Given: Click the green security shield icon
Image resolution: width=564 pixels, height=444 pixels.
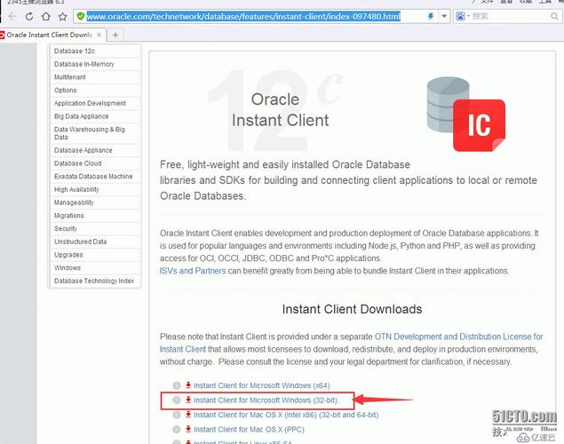Looking at the screenshot, I should (81, 16).
